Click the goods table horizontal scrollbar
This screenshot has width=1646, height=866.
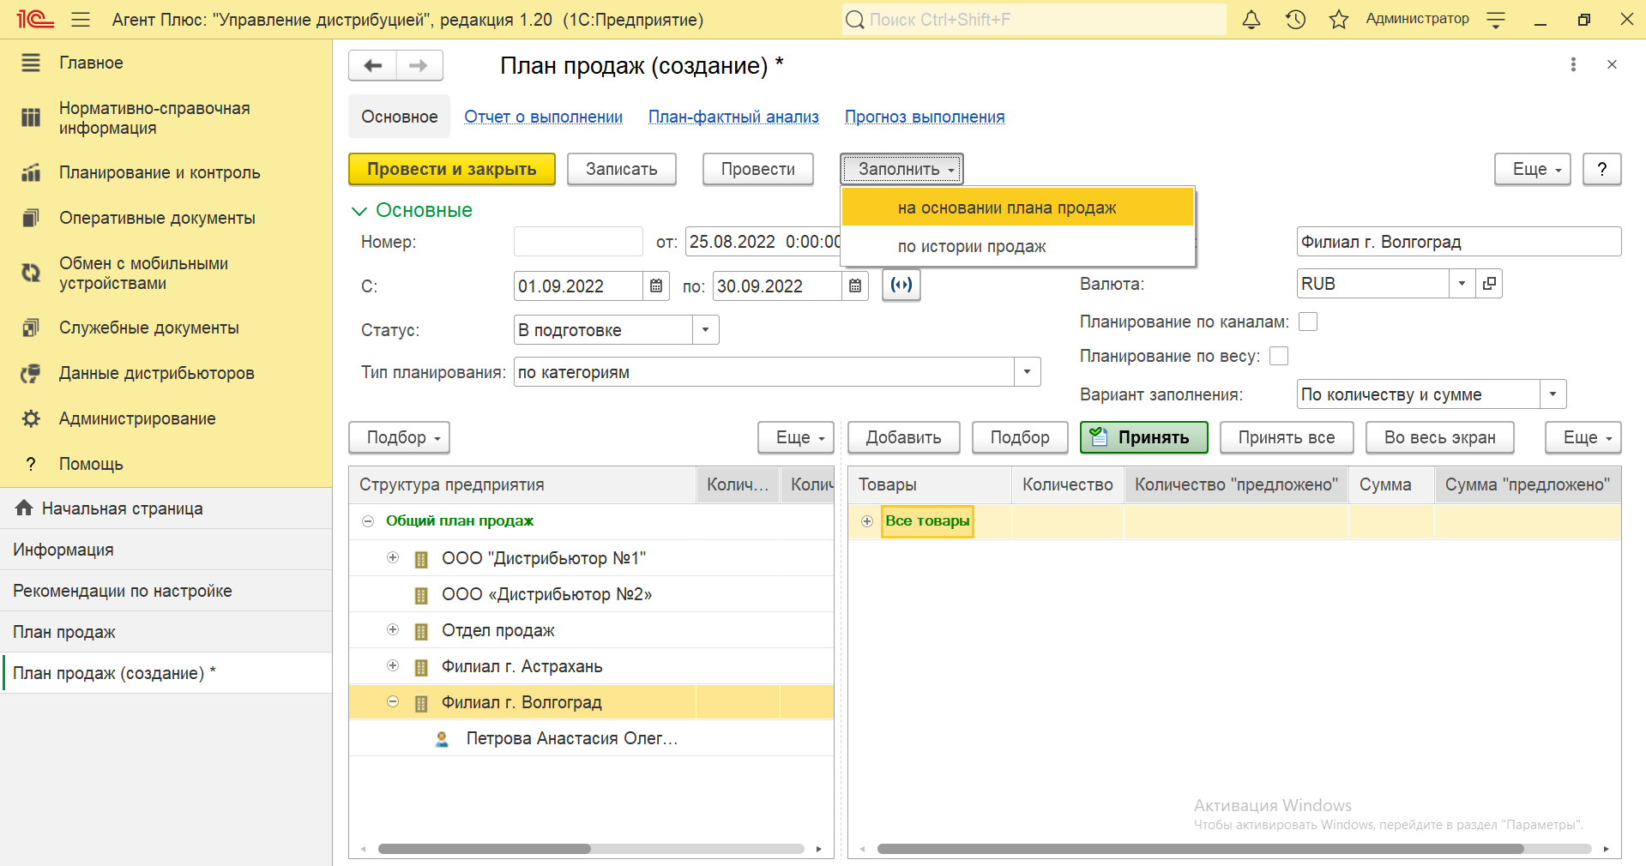point(1199,849)
